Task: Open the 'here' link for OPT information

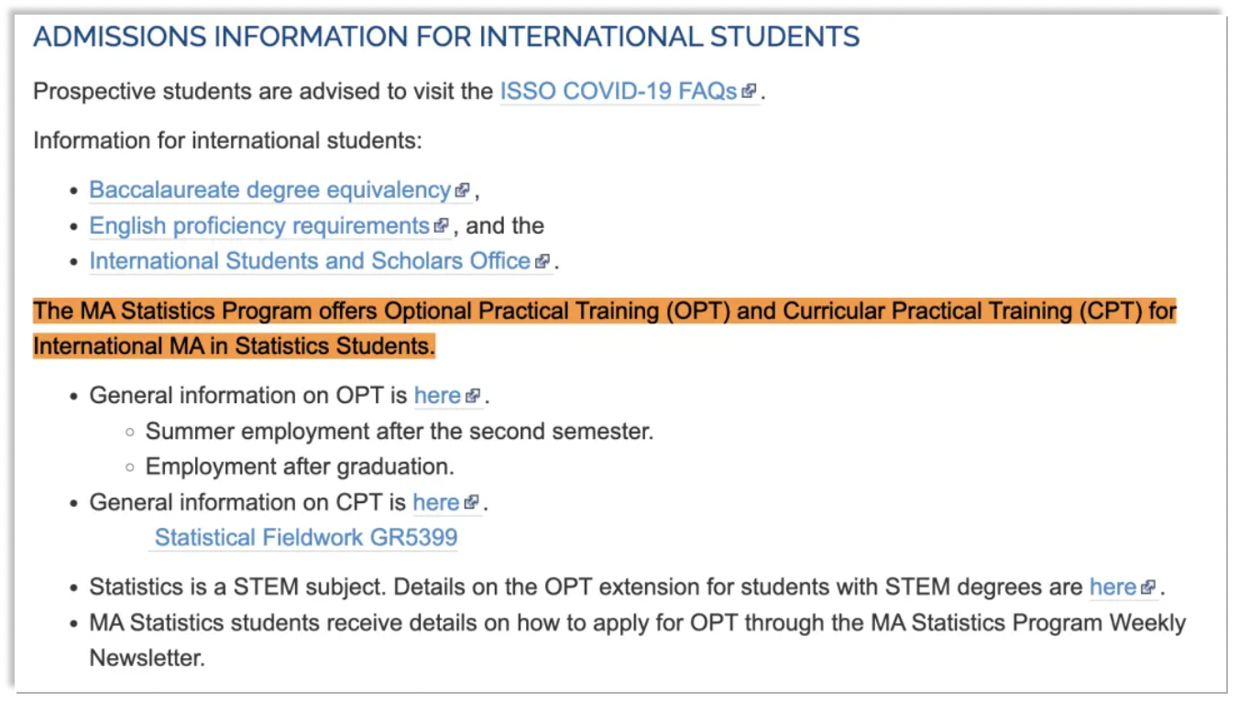Action: (437, 396)
